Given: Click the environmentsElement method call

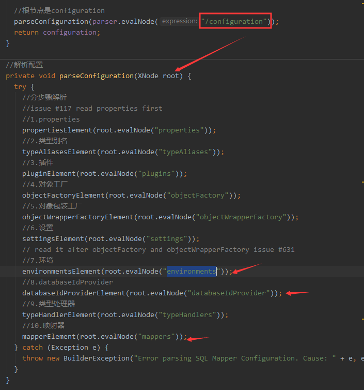Looking at the screenshot, I should pyautogui.click(x=61, y=272).
